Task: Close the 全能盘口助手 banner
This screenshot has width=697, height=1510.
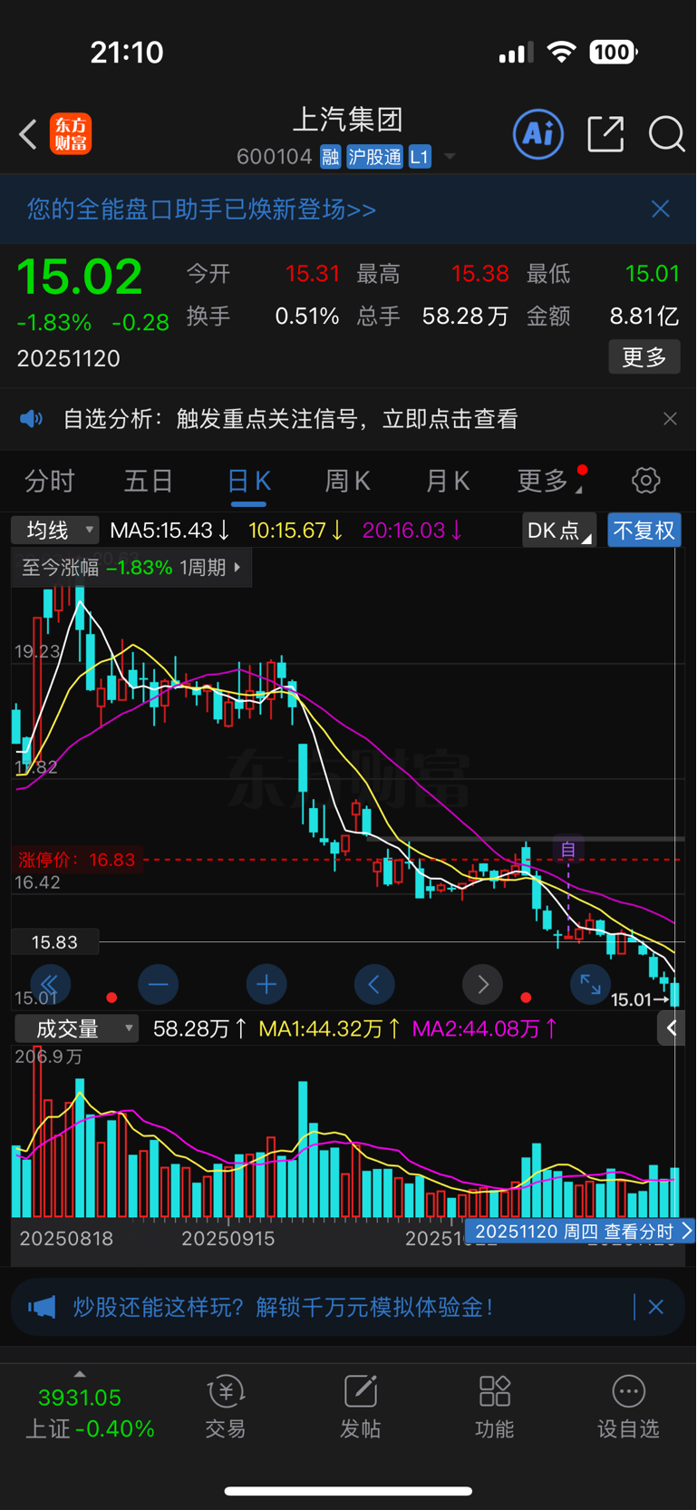Action: pyautogui.click(x=661, y=209)
